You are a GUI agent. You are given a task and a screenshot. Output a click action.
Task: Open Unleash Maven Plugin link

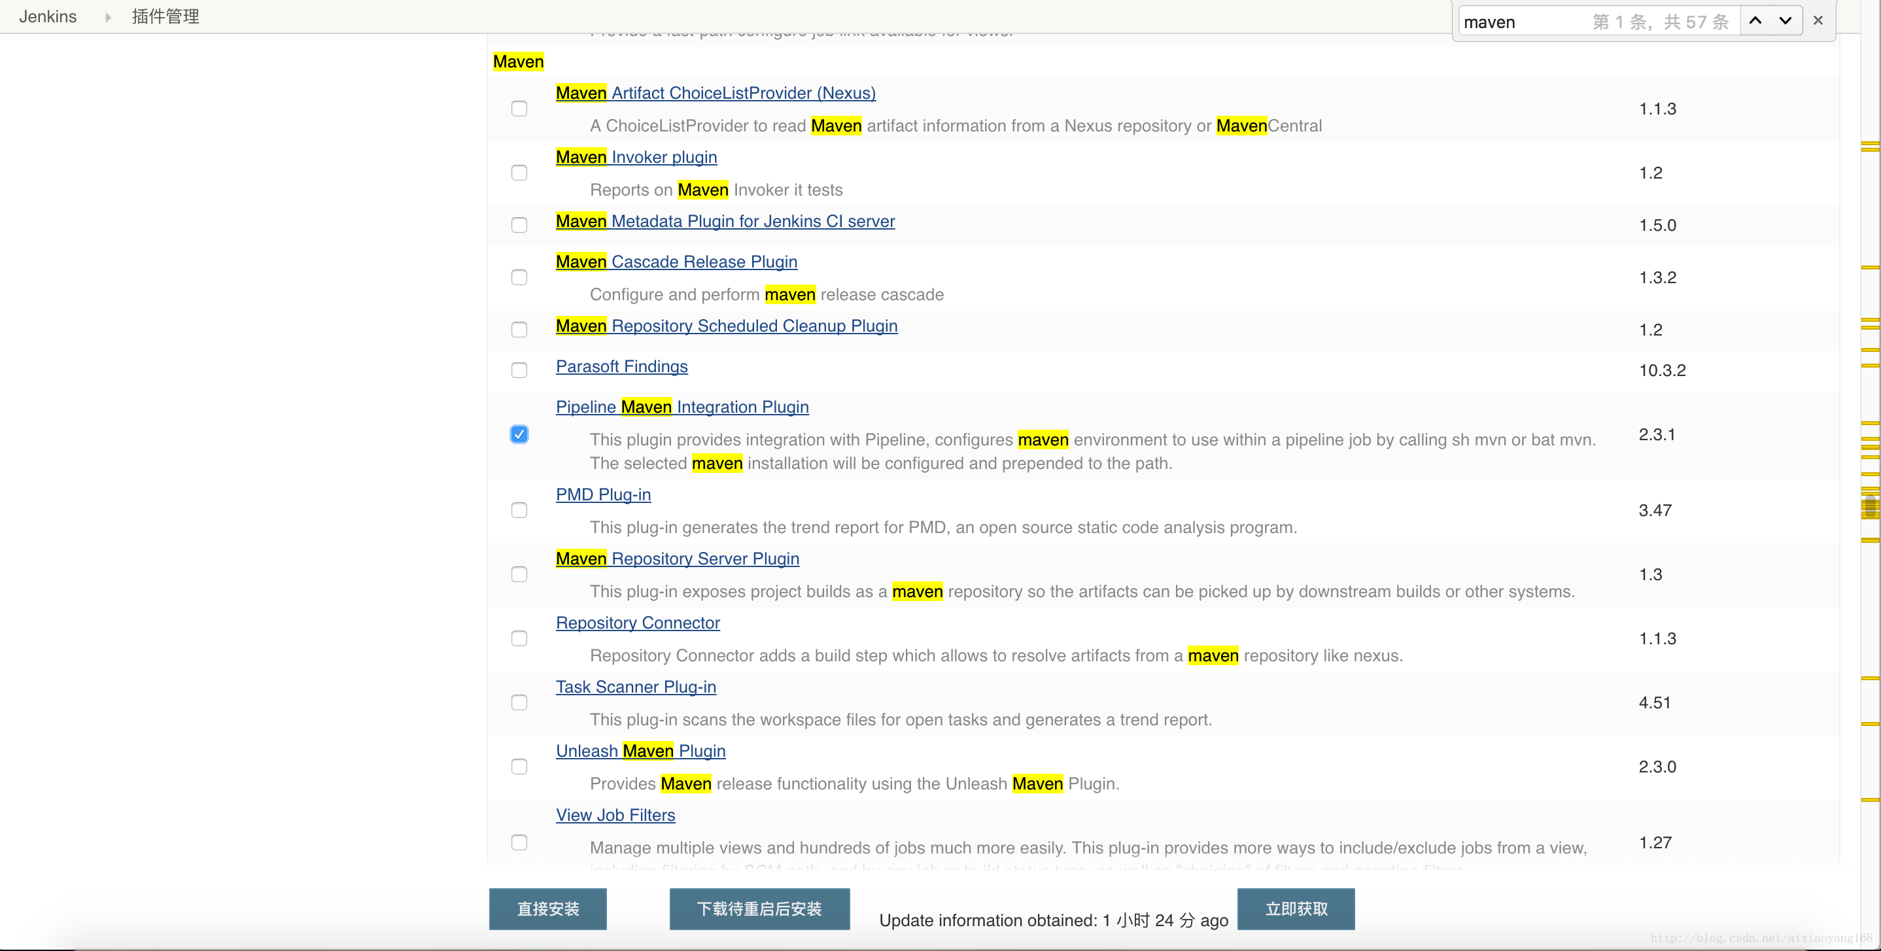coord(640,751)
